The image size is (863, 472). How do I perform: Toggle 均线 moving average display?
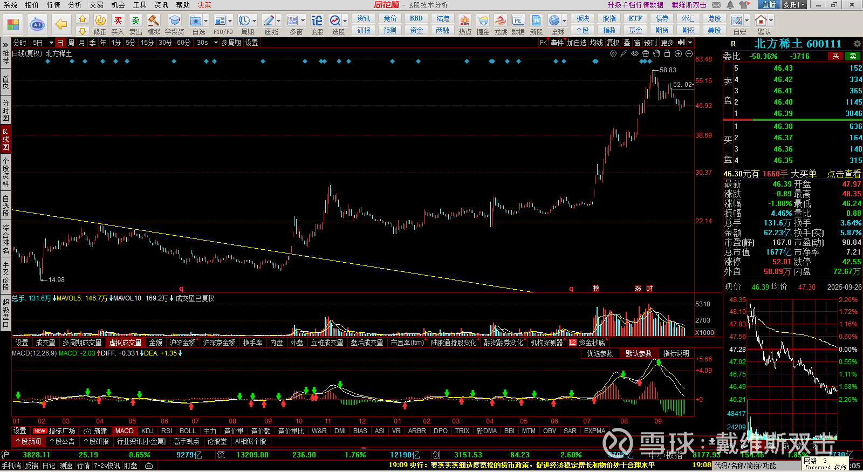596,43
